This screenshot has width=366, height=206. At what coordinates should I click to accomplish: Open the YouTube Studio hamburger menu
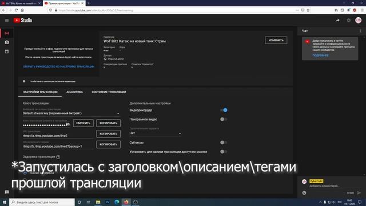7,21
